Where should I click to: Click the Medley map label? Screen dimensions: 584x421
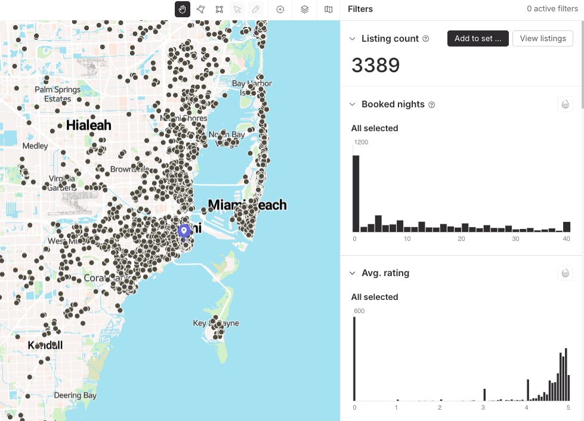tap(35, 146)
